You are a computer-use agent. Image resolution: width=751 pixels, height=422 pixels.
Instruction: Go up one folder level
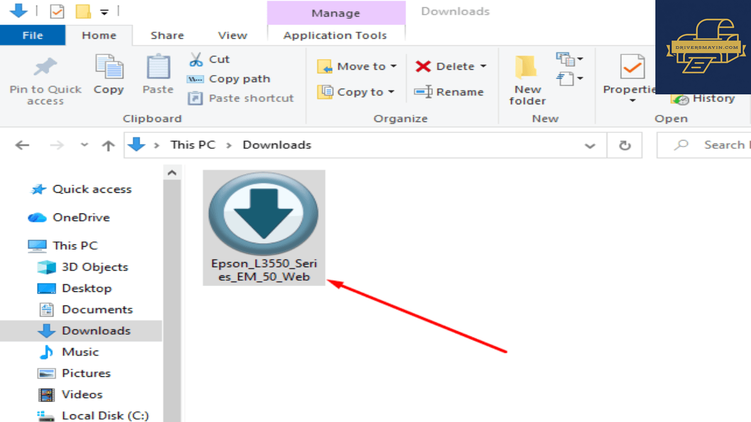(108, 145)
